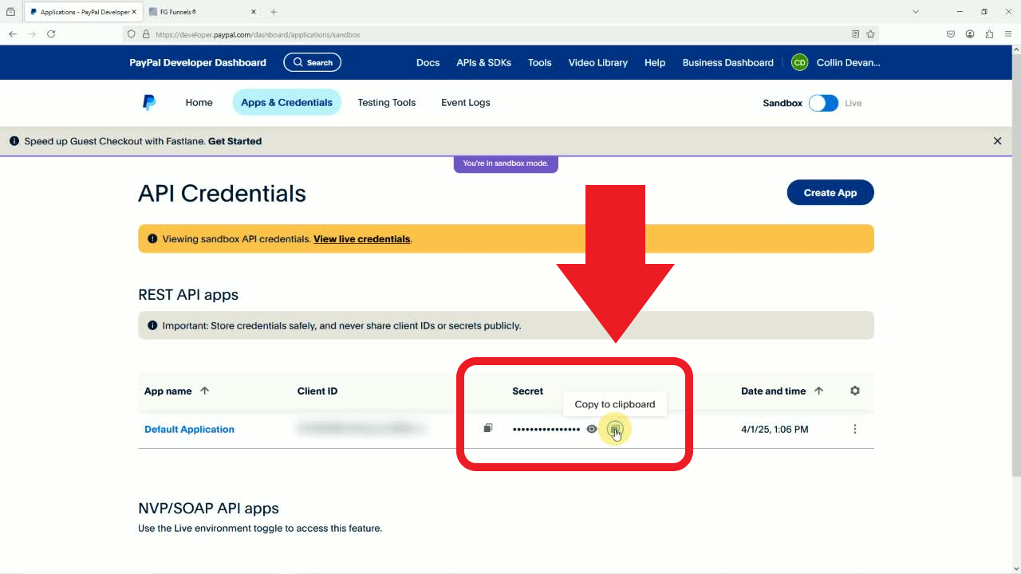Image resolution: width=1021 pixels, height=574 pixels.
Task: Open APIs & SDKs menu
Action: coord(483,62)
